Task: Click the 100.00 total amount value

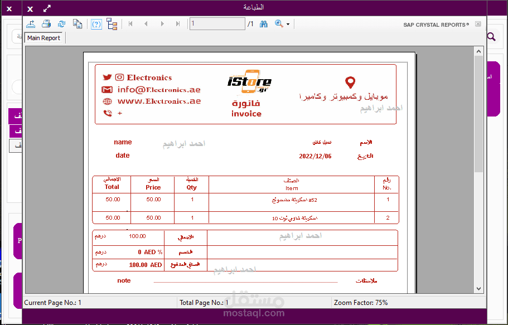Action: point(137,236)
